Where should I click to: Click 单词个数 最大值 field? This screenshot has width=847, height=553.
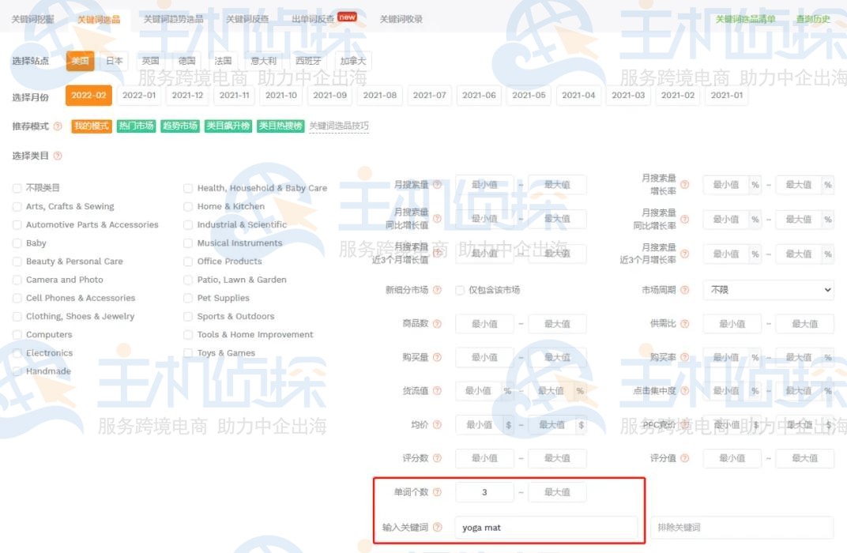click(557, 492)
